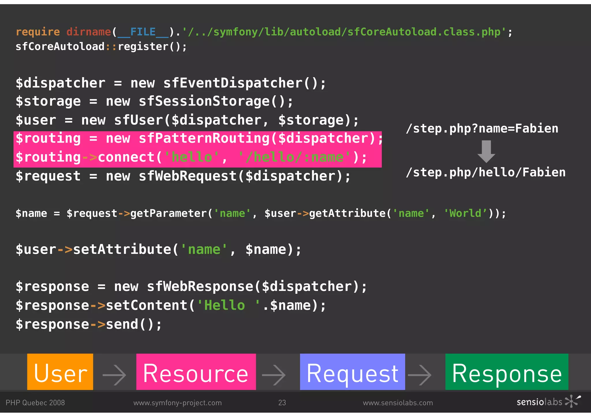
Task: Click the arrow between Resource and Request
Action: pyautogui.click(x=274, y=375)
